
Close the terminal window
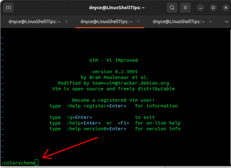[226, 8]
